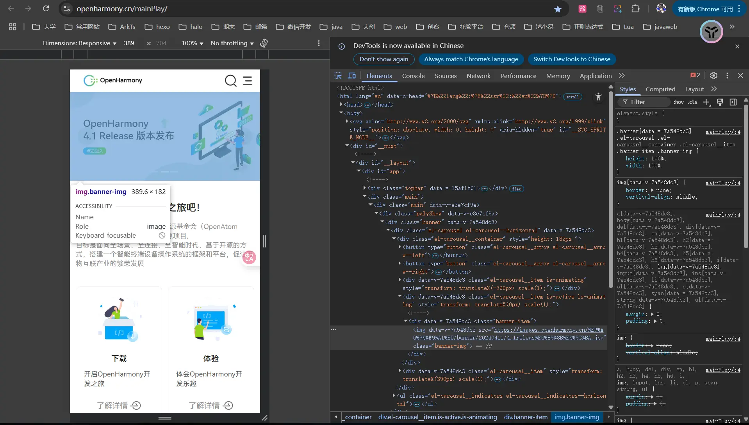Click the inspect element picker icon

coord(338,76)
